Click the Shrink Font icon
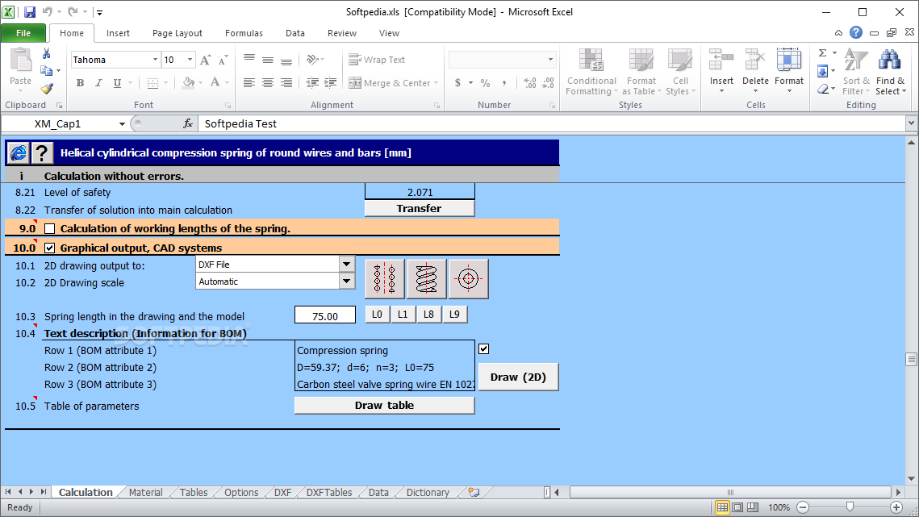The height and width of the screenshot is (517, 919). pos(223,60)
